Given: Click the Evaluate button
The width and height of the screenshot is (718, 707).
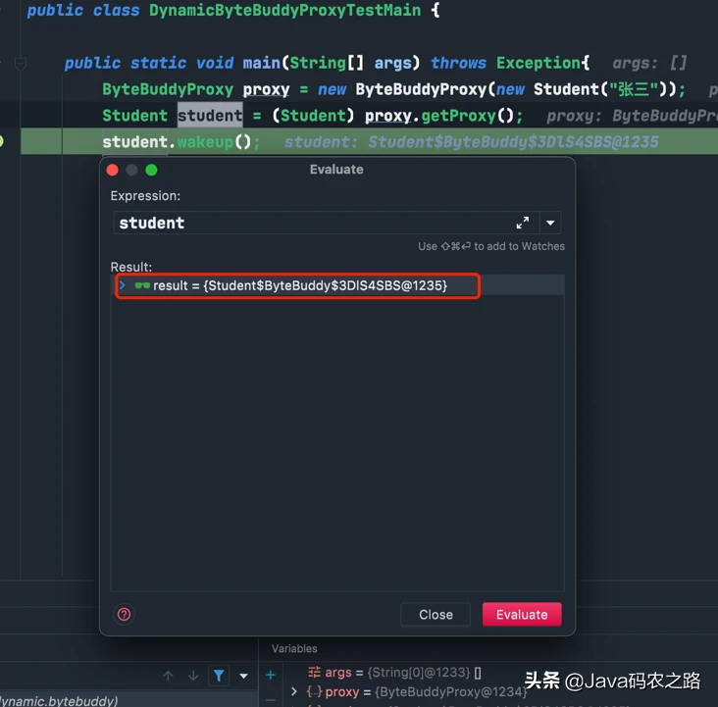Looking at the screenshot, I should point(522,614).
